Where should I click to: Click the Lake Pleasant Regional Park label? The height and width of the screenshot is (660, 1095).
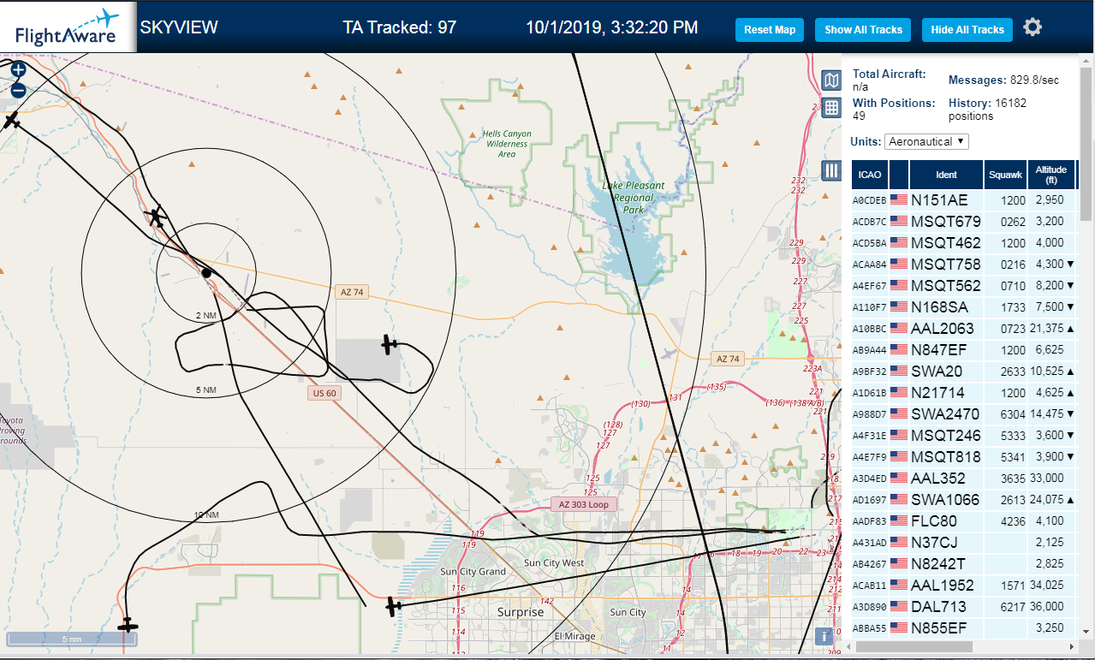pos(634,198)
